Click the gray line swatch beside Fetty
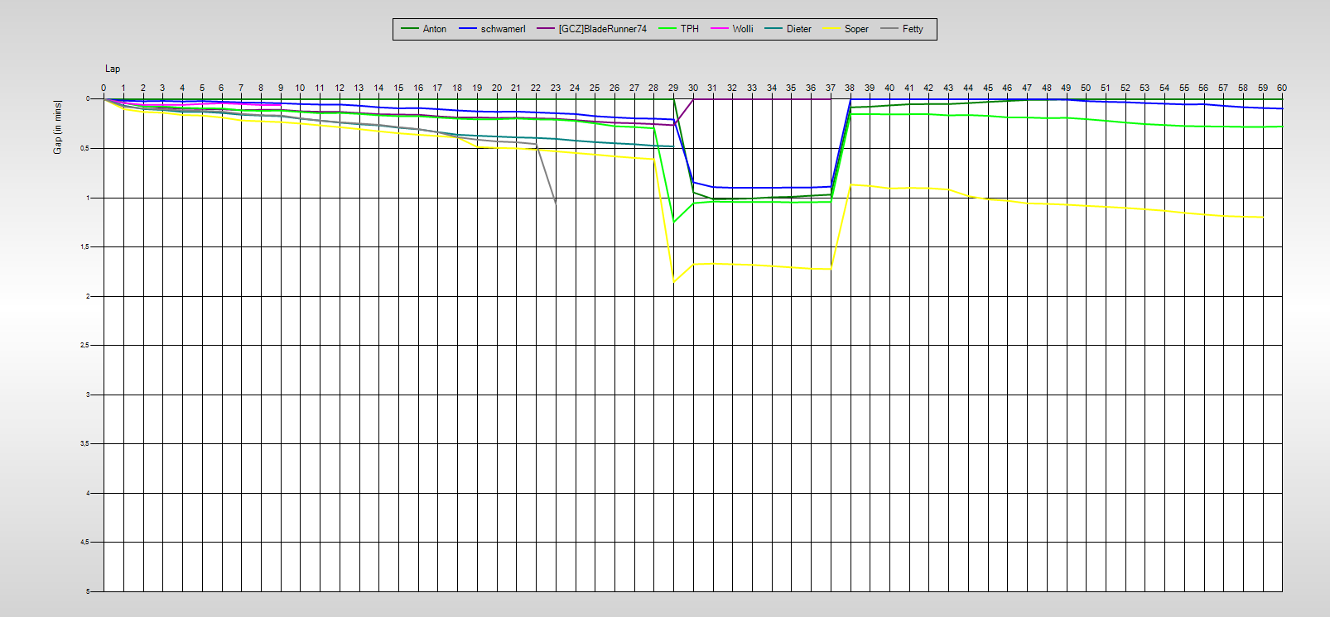 point(889,29)
